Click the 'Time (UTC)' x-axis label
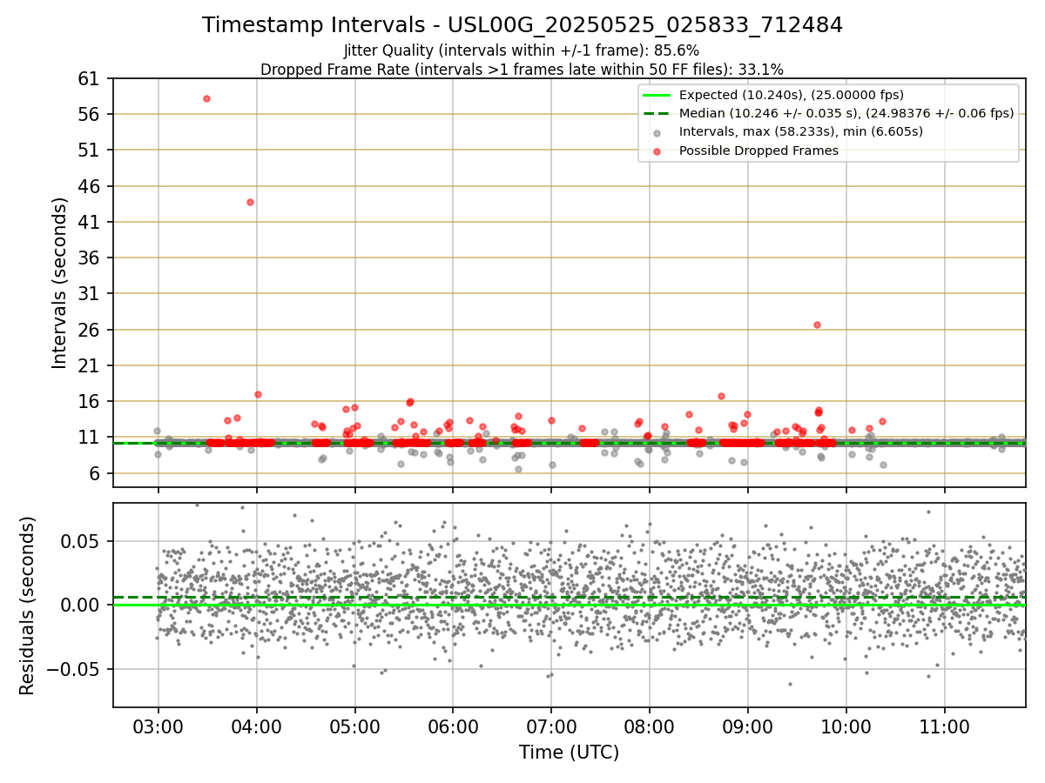The height and width of the screenshot is (783, 1045). (x=569, y=753)
